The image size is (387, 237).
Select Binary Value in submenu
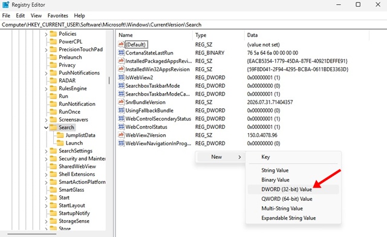[x=293, y=180]
